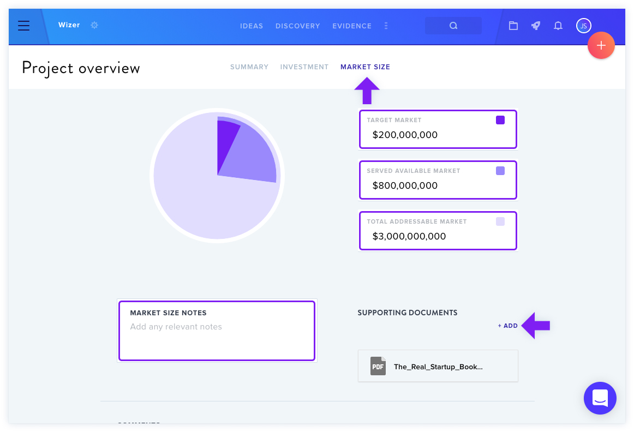Click the Served Available Market color swatch
634x432 pixels.
pyautogui.click(x=500, y=171)
